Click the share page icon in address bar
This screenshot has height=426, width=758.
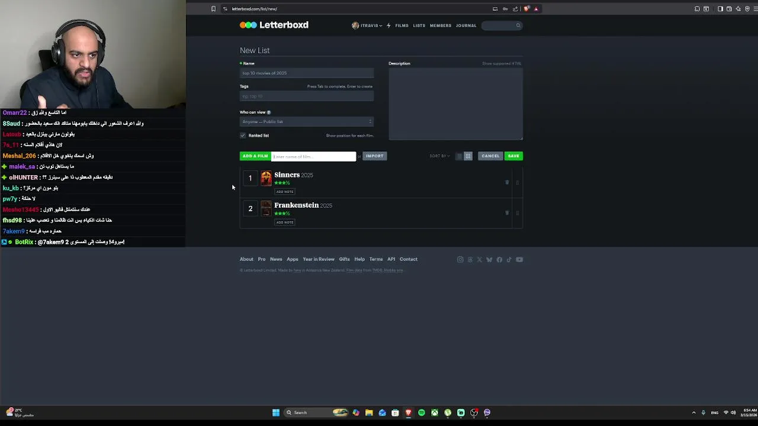point(515,9)
